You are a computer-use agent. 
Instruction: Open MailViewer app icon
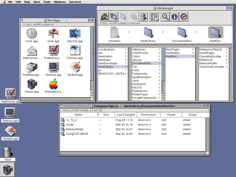point(32,50)
